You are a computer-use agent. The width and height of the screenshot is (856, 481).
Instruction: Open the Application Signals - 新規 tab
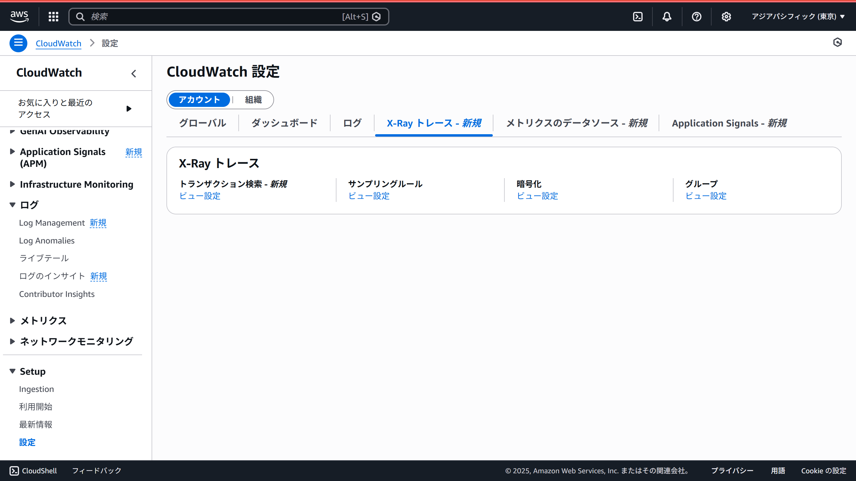(x=729, y=123)
